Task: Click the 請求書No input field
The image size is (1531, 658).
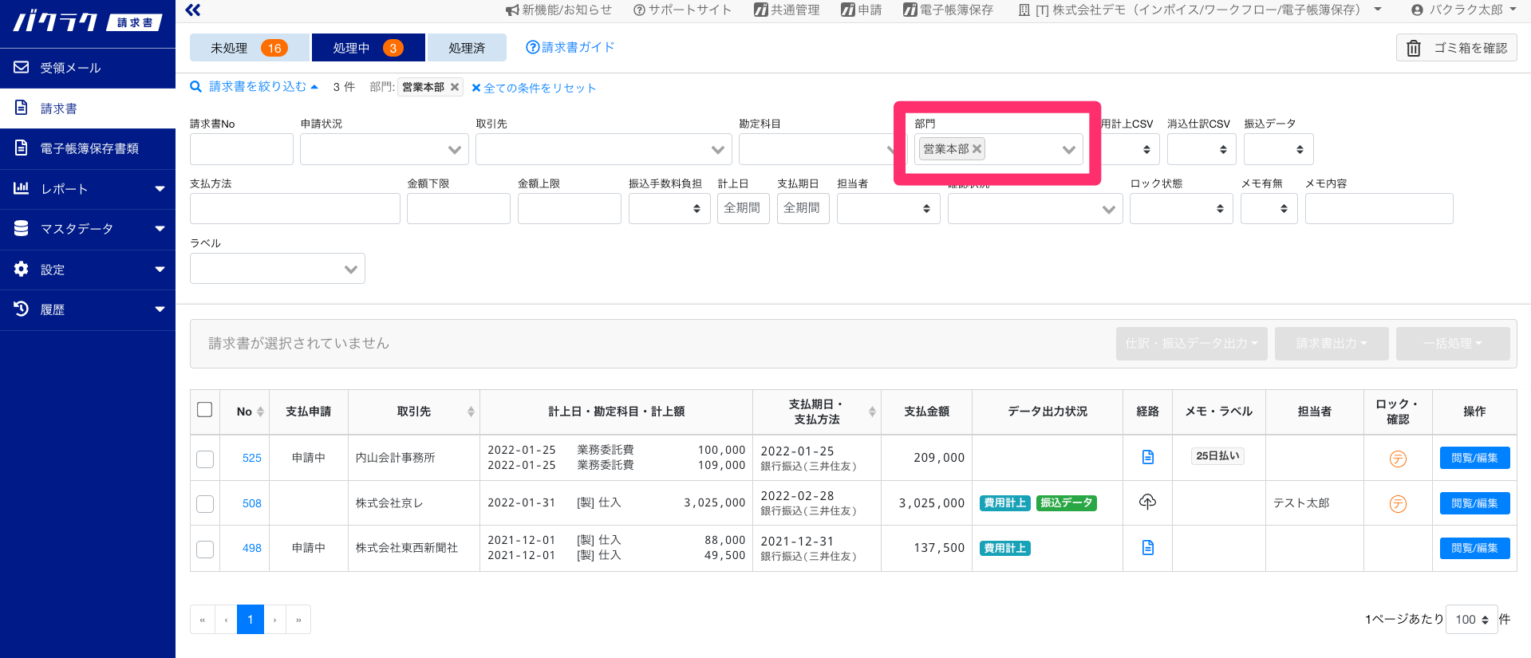Action: pyautogui.click(x=241, y=150)
